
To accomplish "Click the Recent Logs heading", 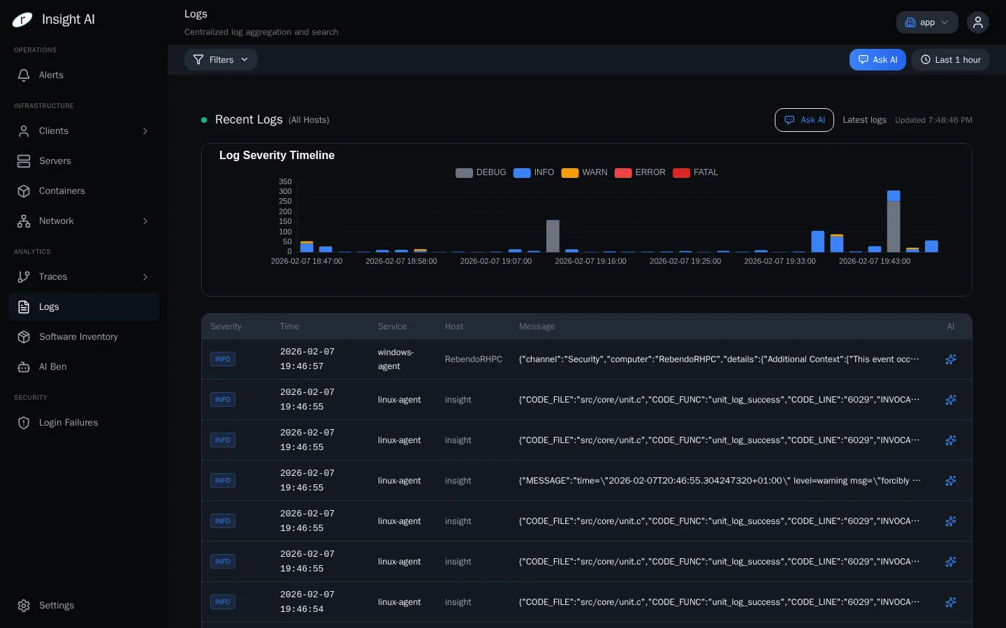I will tap(249, 120).
